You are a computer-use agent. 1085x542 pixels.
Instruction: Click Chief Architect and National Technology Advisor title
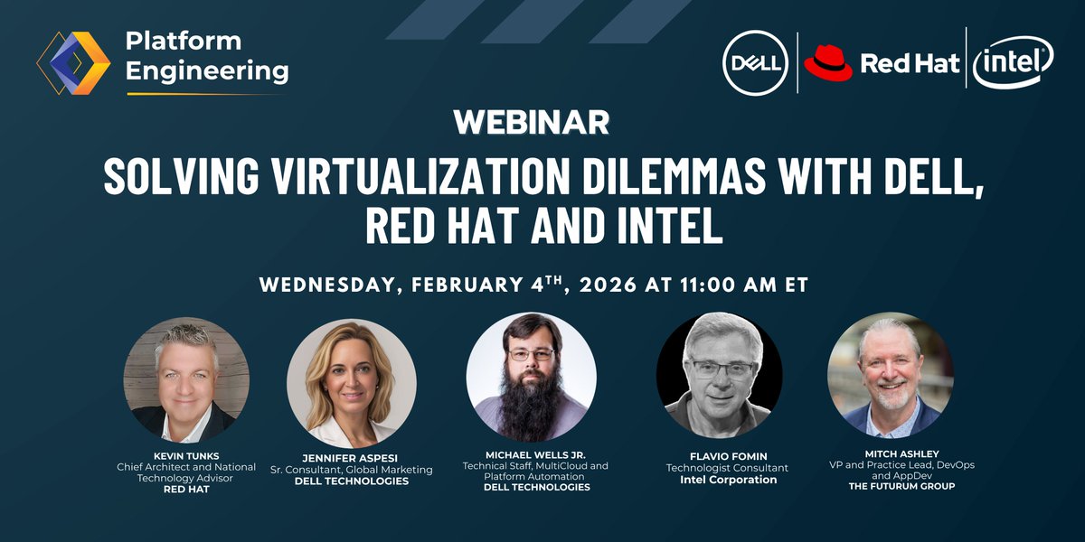click(186, 472)
